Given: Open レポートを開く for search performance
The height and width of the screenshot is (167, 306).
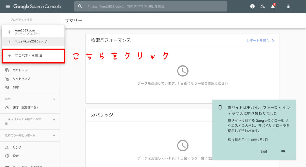Looking at the screenshot, I should 258,40.
